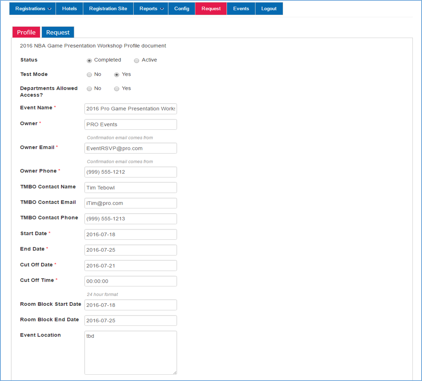
Task: Click the Owner field containing PRO Events
Action: (x=131, y=125)
